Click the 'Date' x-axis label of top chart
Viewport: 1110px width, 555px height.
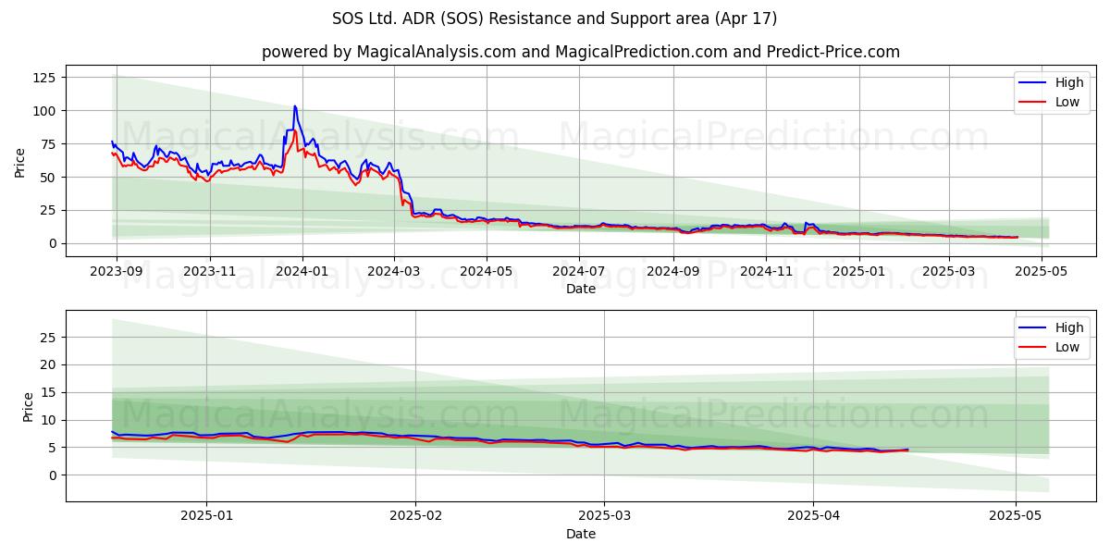point(581,289)
